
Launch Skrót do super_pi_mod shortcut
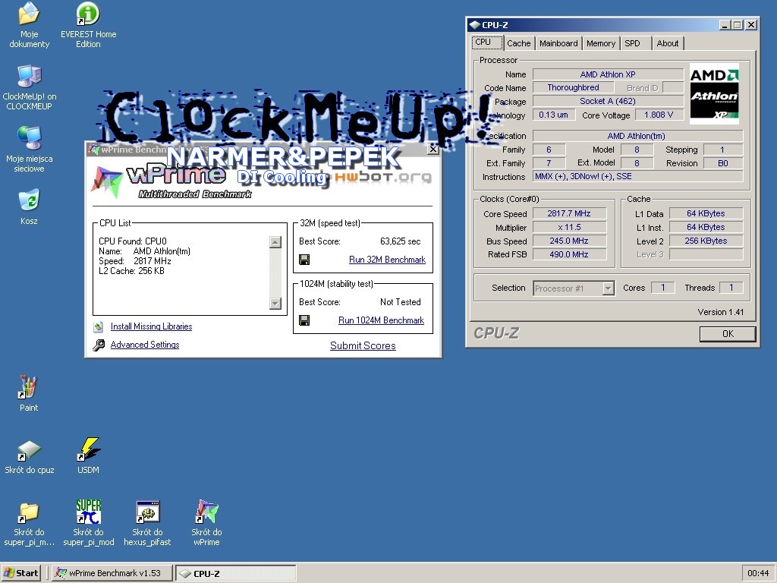[89, 524]
